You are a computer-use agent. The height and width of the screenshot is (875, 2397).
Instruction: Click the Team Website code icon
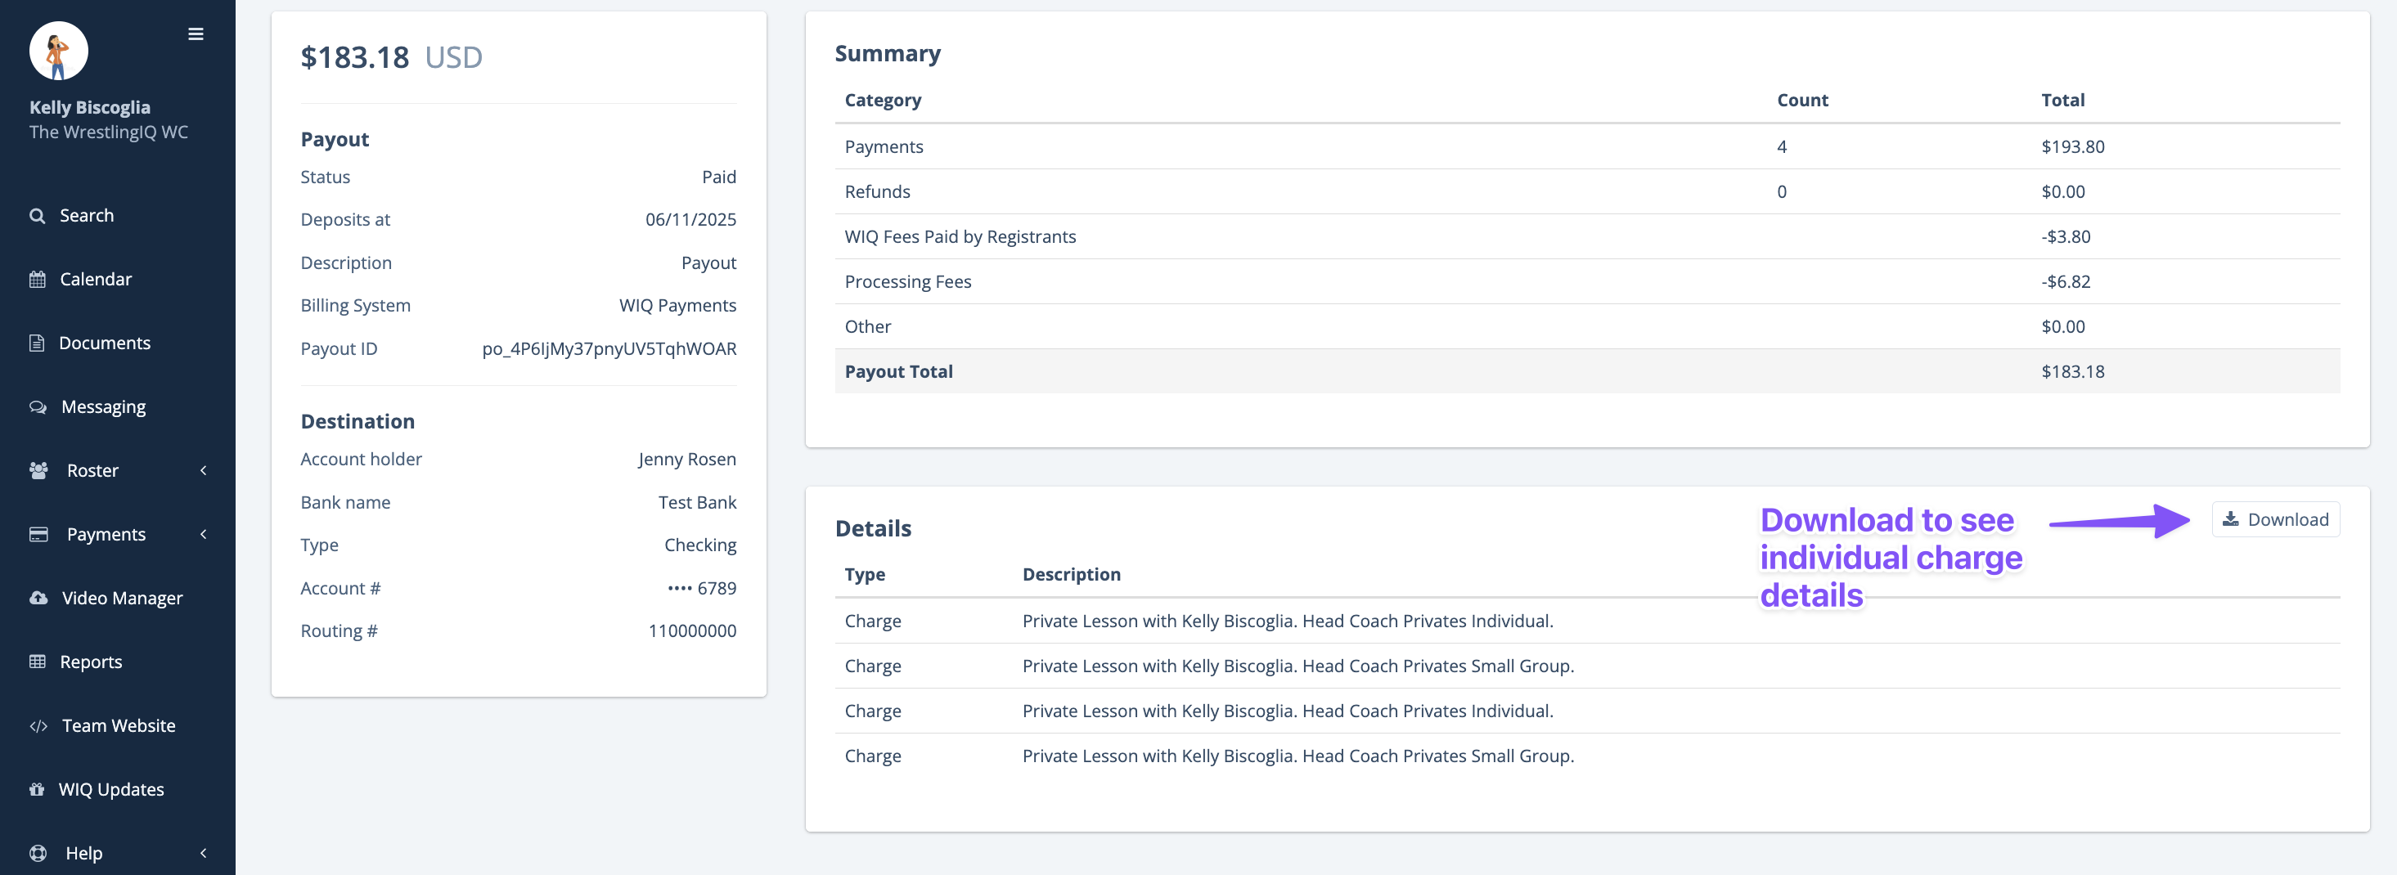coord(38,726)
